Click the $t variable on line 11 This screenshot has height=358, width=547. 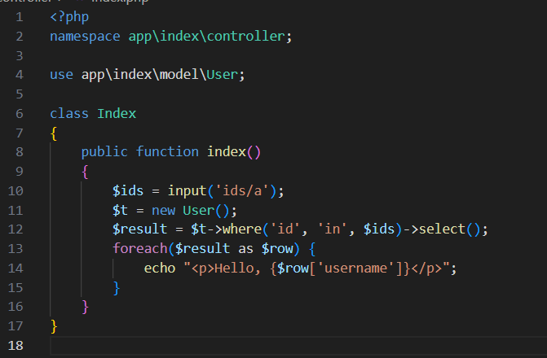point(120,211)
